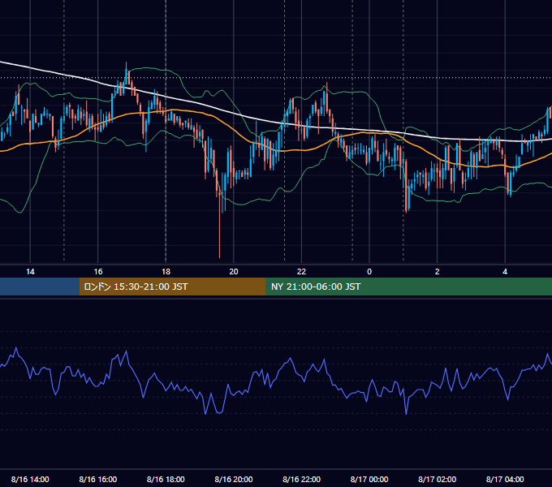Click the hour label 18 on price chart axis
552x487 pixels.
[x=166, y=272]
